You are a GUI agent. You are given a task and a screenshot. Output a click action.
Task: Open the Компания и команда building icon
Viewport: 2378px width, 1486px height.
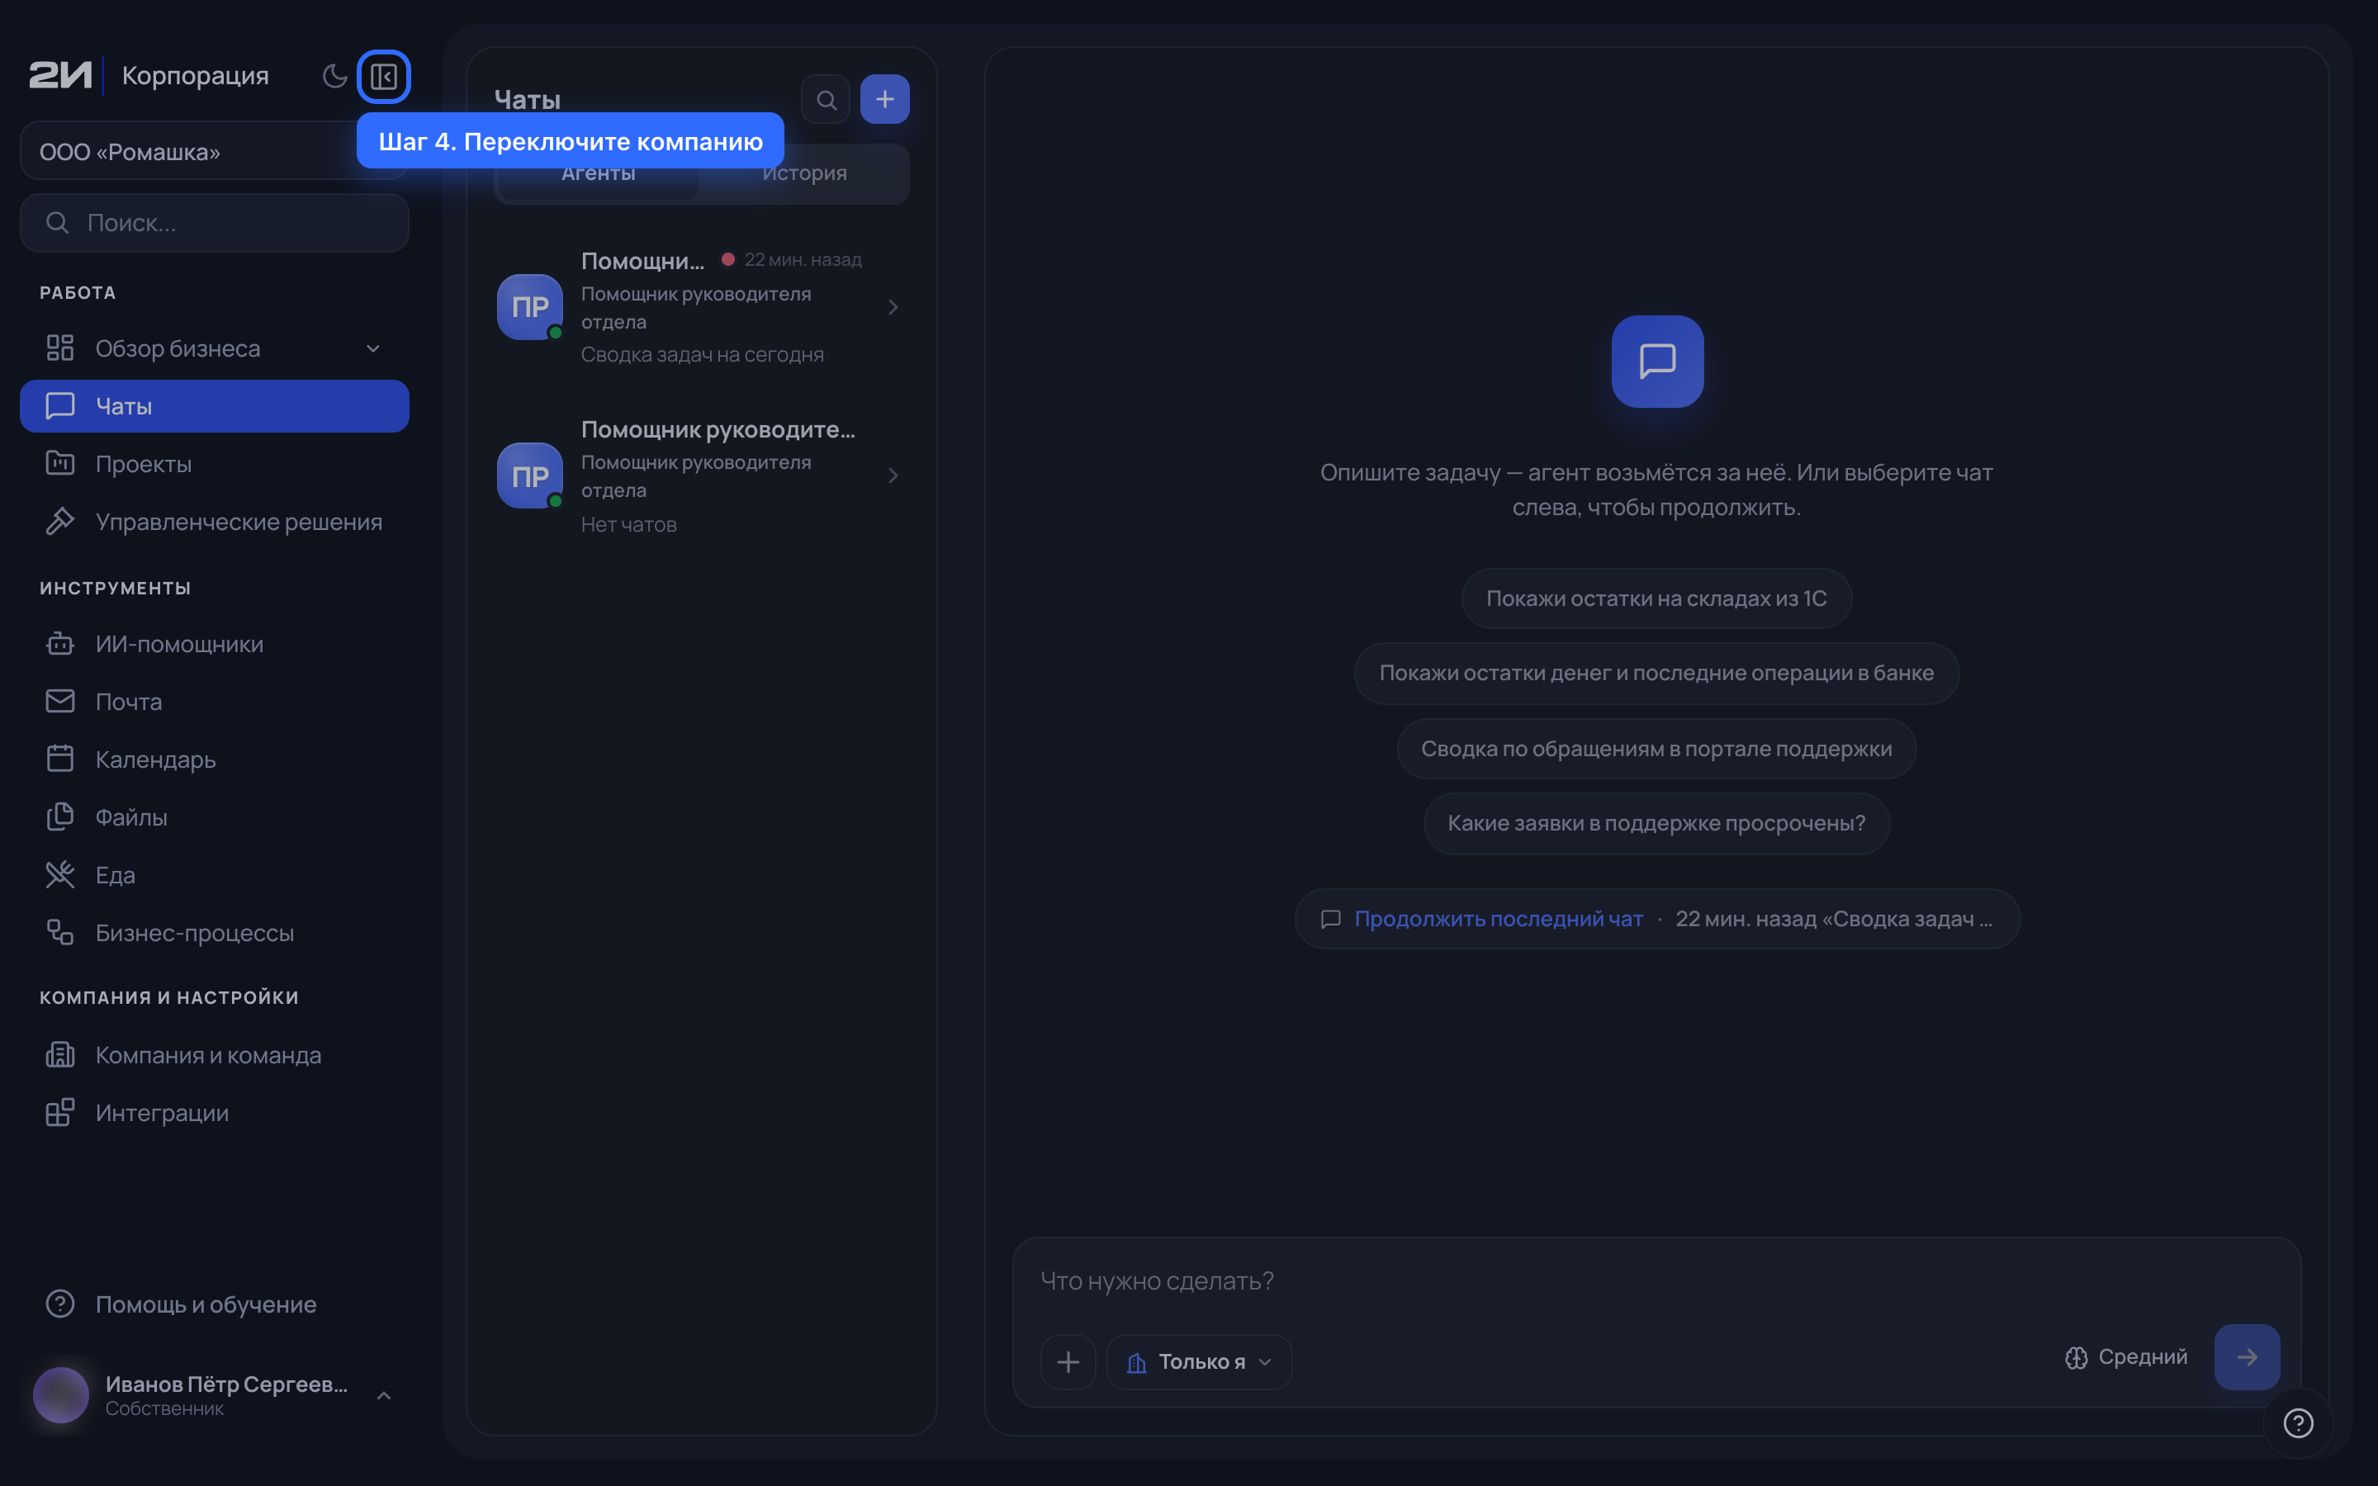60,1054
